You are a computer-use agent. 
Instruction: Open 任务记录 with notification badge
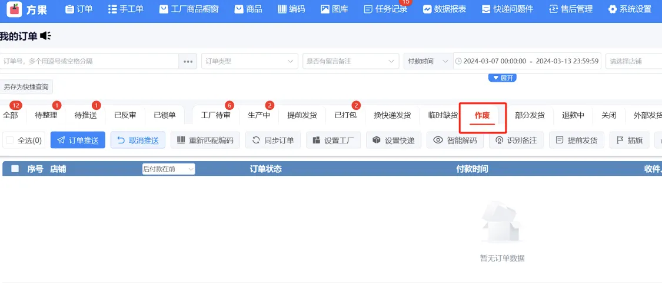point(385,9)
